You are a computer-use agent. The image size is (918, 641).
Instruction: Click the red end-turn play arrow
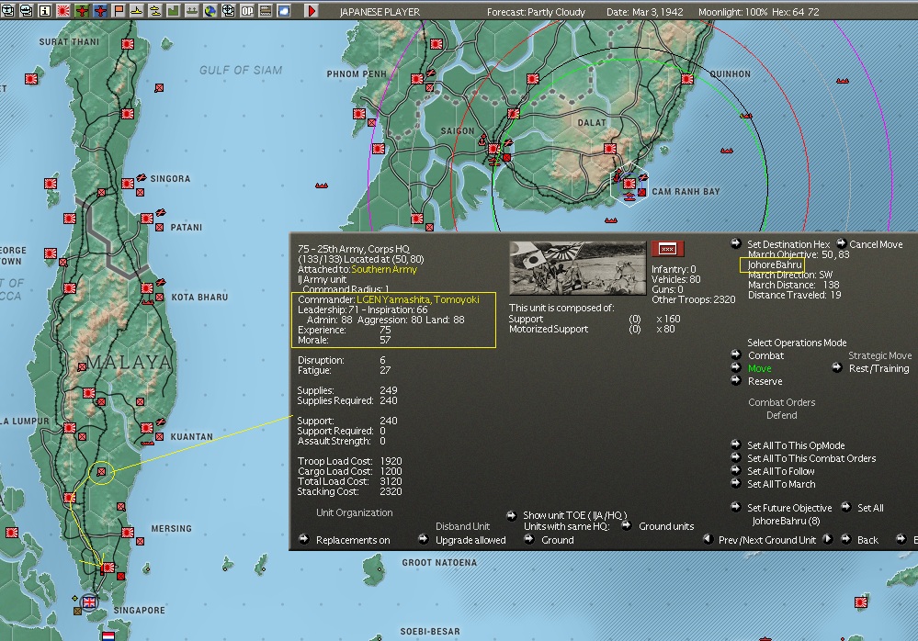click(312, 10)
